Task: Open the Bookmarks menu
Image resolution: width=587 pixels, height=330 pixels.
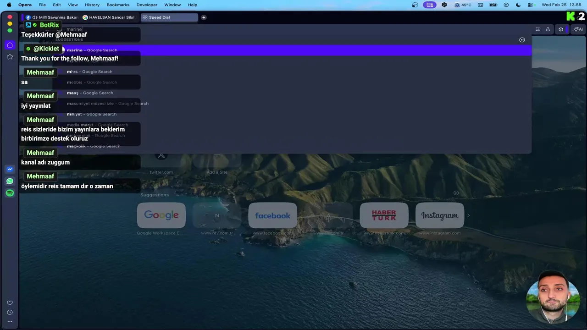Action: tap(118, 5)
